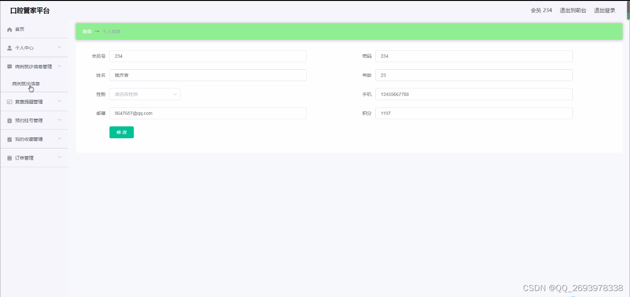The height and width of the screenshot is (297, 630).
Task: Click the person icon beside 个人中心
Action: (10, 48)
